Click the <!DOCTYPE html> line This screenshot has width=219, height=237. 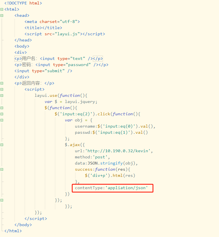click(x=23, y=3)
